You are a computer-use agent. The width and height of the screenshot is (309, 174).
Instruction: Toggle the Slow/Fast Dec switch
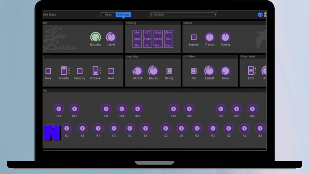click(168, 39)
